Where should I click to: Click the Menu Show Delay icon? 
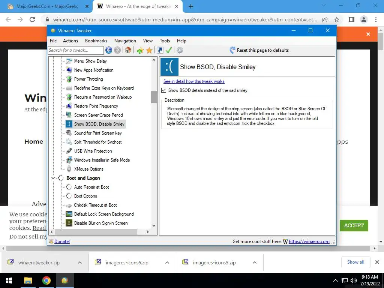click(x=69, y=61)
